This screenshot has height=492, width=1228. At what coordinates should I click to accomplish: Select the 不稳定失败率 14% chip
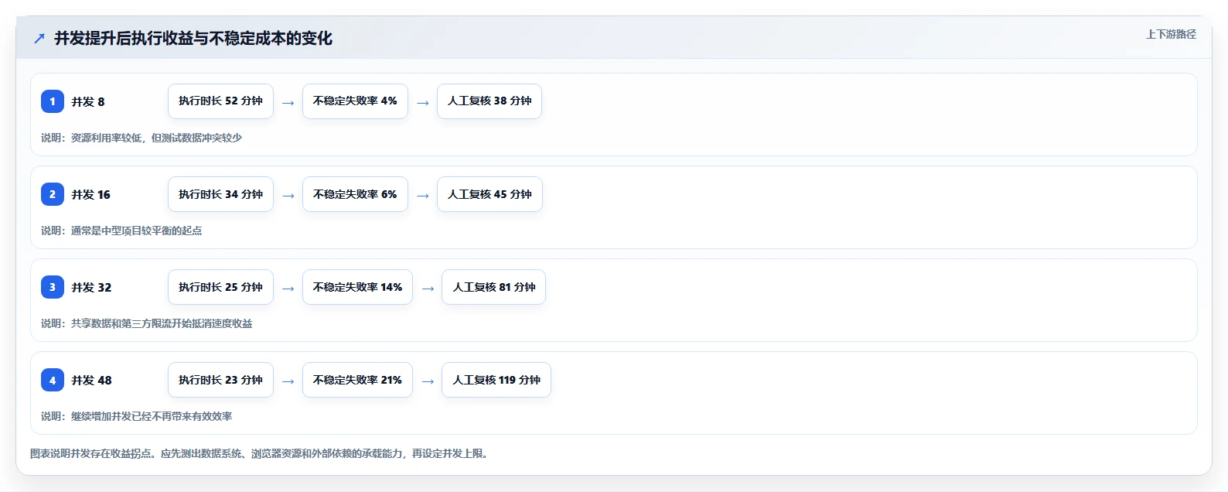357,287
